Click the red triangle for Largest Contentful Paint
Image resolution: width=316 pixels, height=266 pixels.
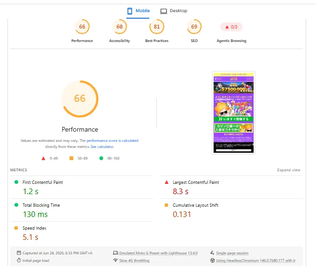(x=167, y=182)
